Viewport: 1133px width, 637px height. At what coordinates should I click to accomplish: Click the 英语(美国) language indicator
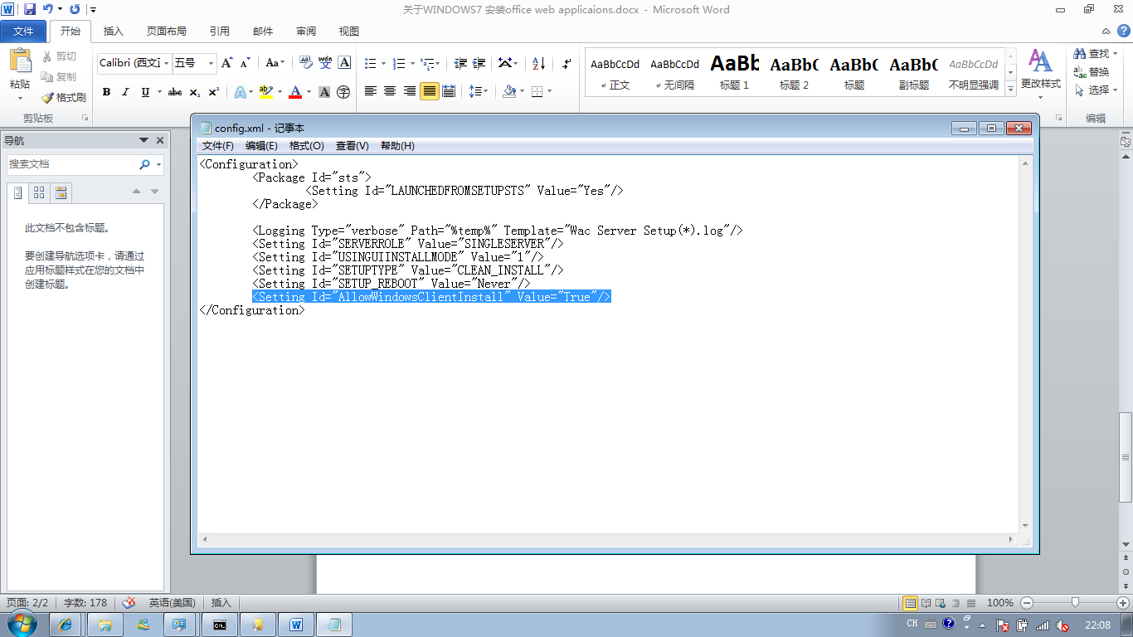(172, 603)
